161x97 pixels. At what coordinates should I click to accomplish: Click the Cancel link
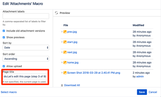click(x=153, y=92)
